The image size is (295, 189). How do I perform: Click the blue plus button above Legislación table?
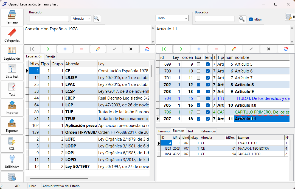tap(65, 49)
